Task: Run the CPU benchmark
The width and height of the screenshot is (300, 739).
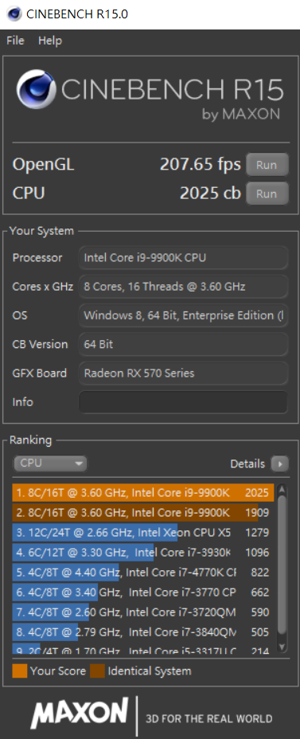Action: [x=267, y=194]
